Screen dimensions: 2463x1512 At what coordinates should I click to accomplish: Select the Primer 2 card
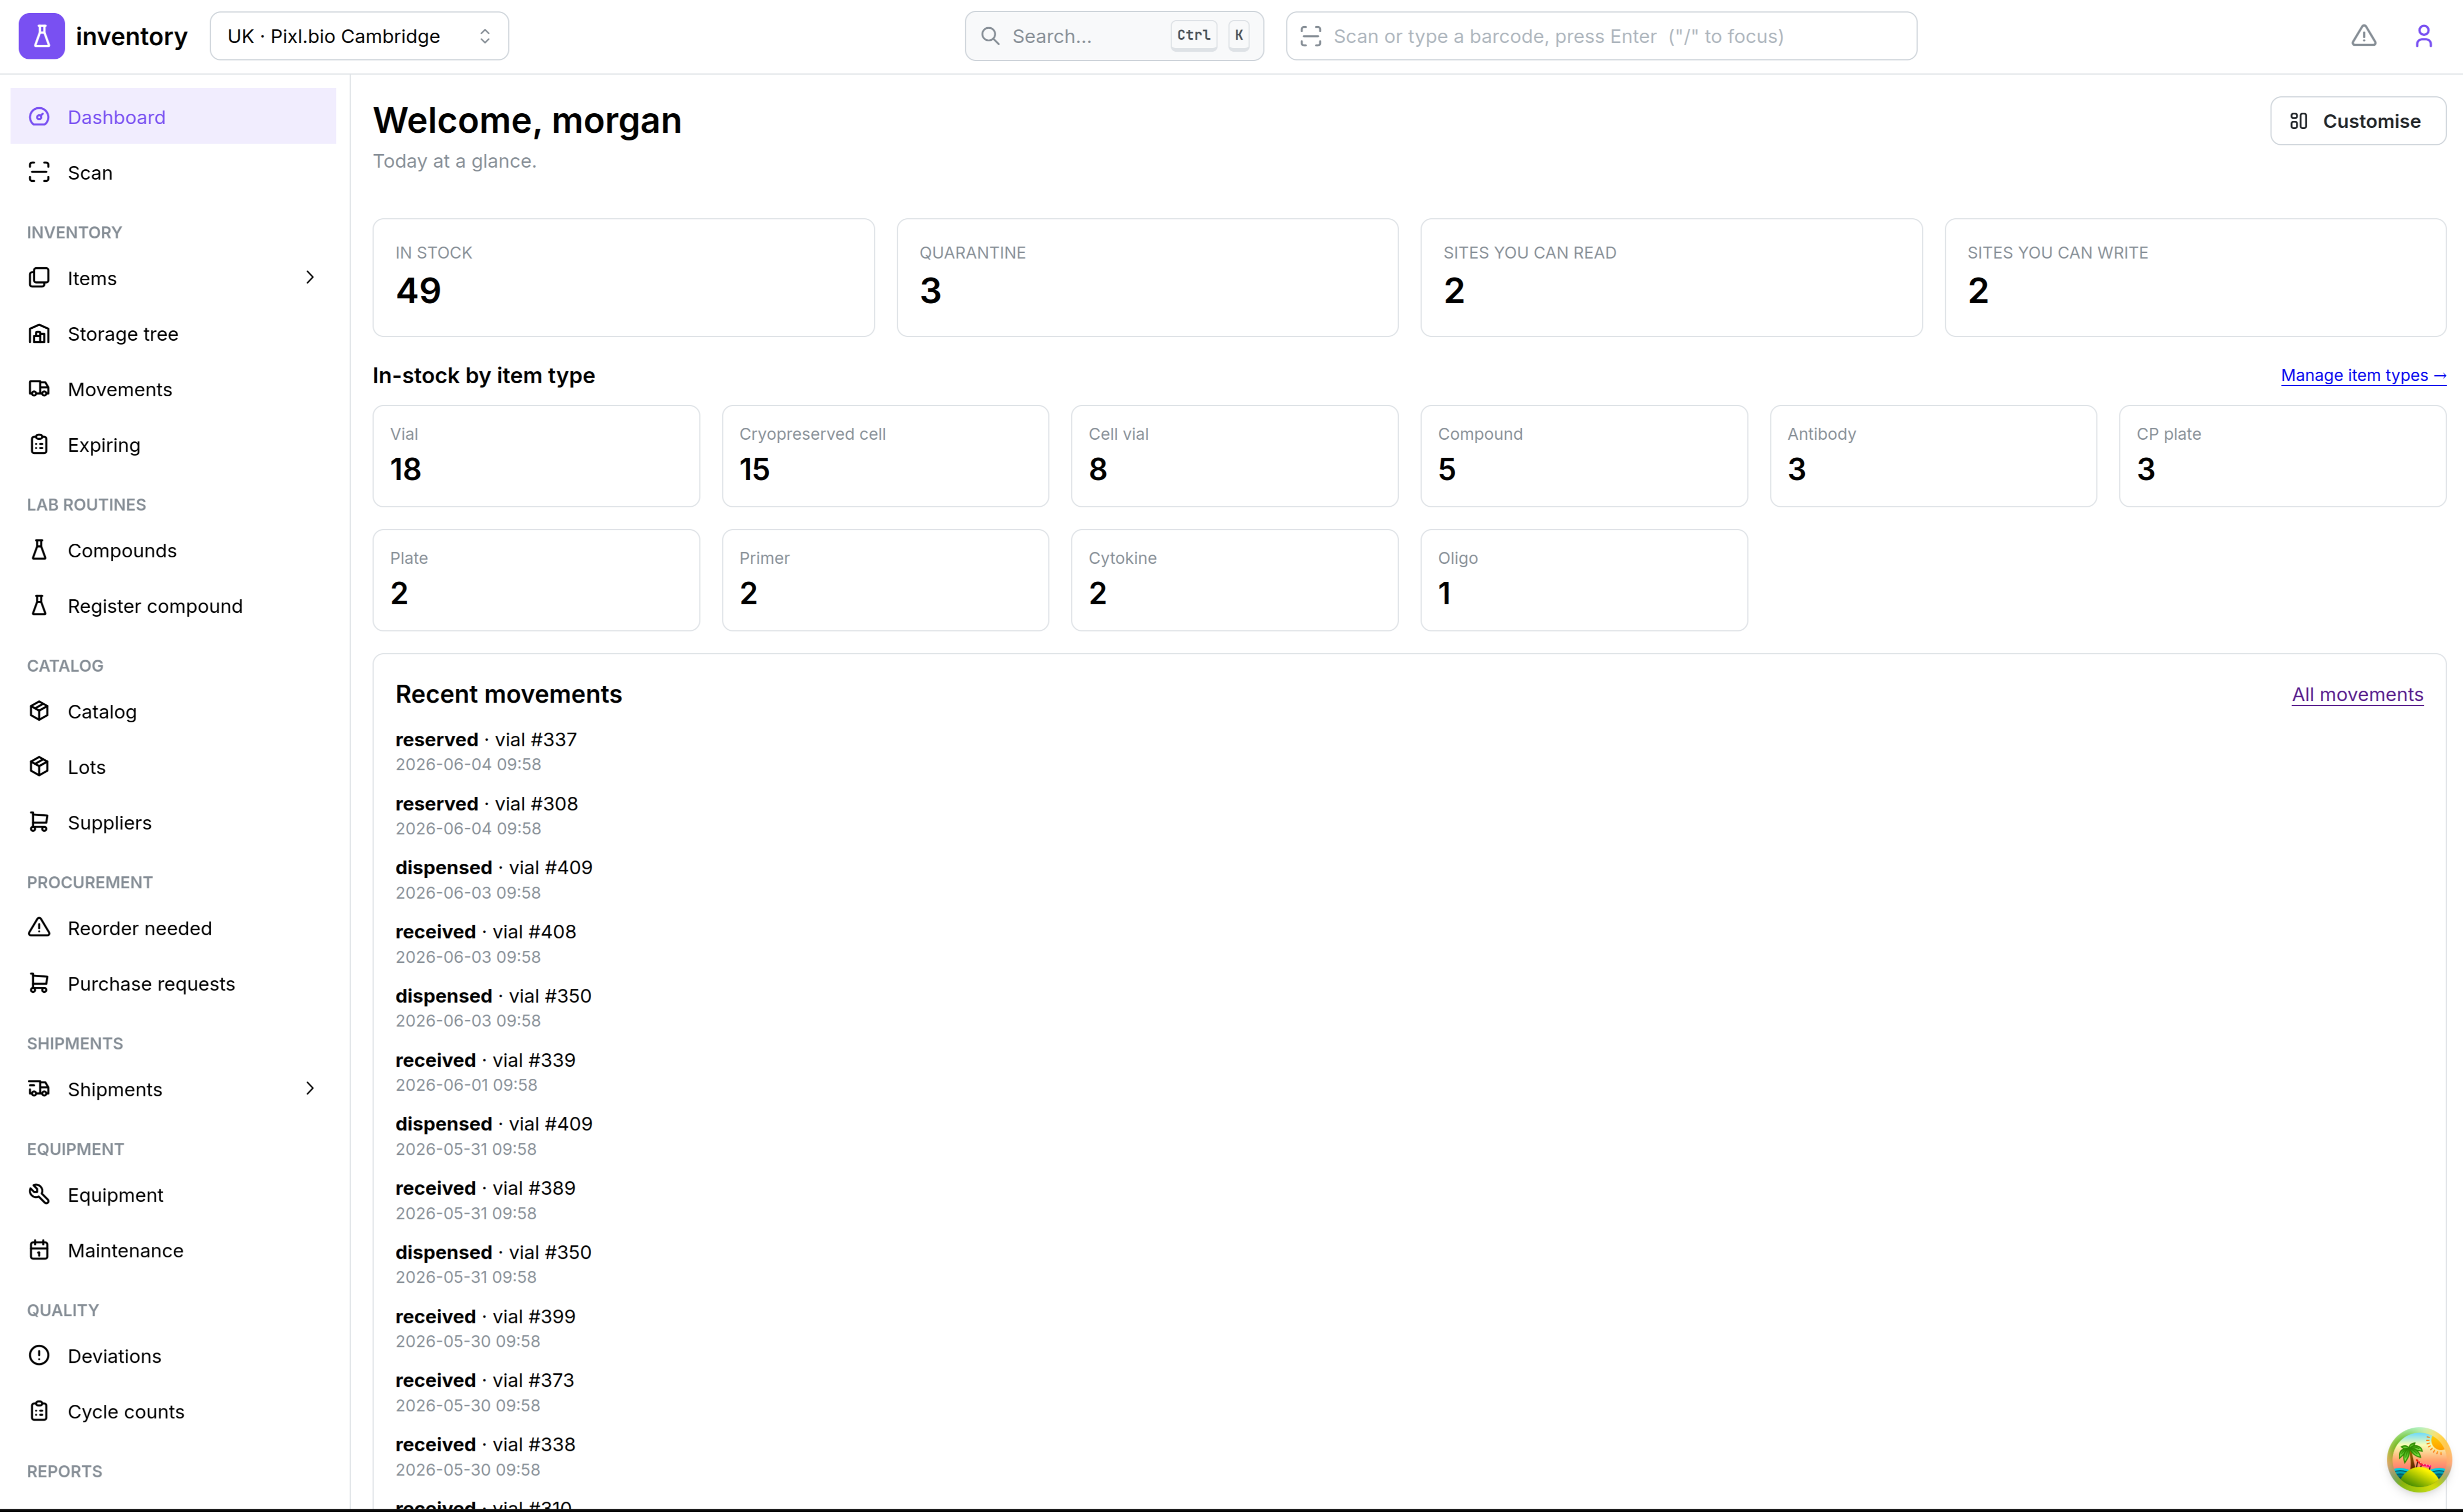tap(885, 580)
